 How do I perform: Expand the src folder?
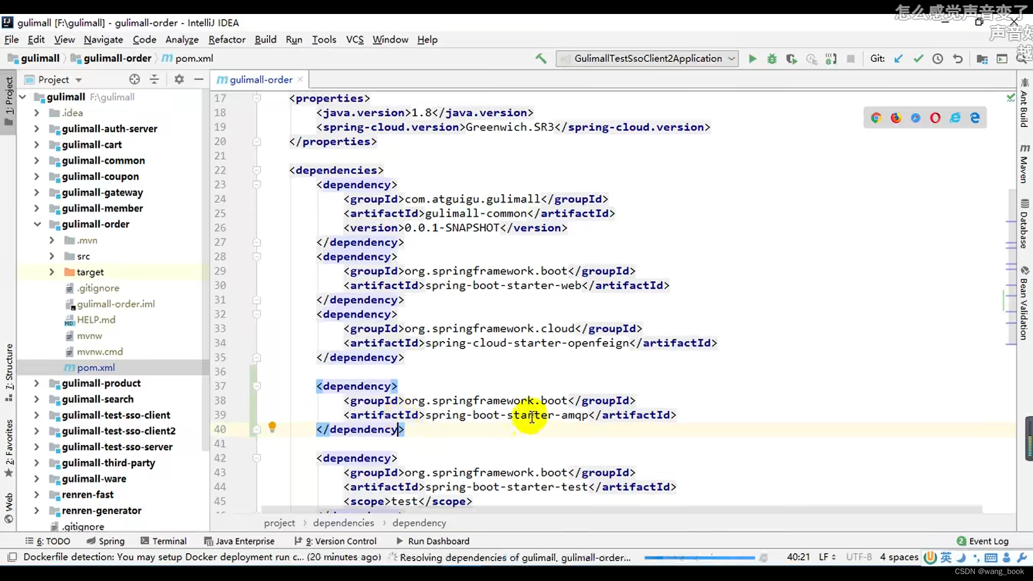(52, 256)
